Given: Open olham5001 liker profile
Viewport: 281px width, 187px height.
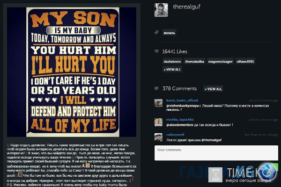Looking at the screenshot, I should click(245, 62).
